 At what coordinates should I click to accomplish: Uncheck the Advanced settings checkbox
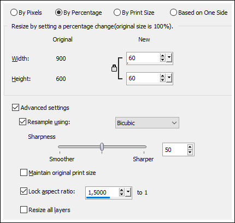click(x=15, y=108)
